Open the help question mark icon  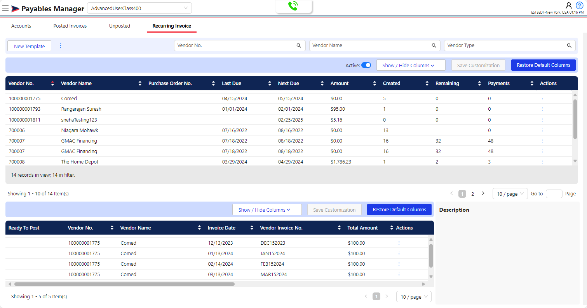click(580, 5)
